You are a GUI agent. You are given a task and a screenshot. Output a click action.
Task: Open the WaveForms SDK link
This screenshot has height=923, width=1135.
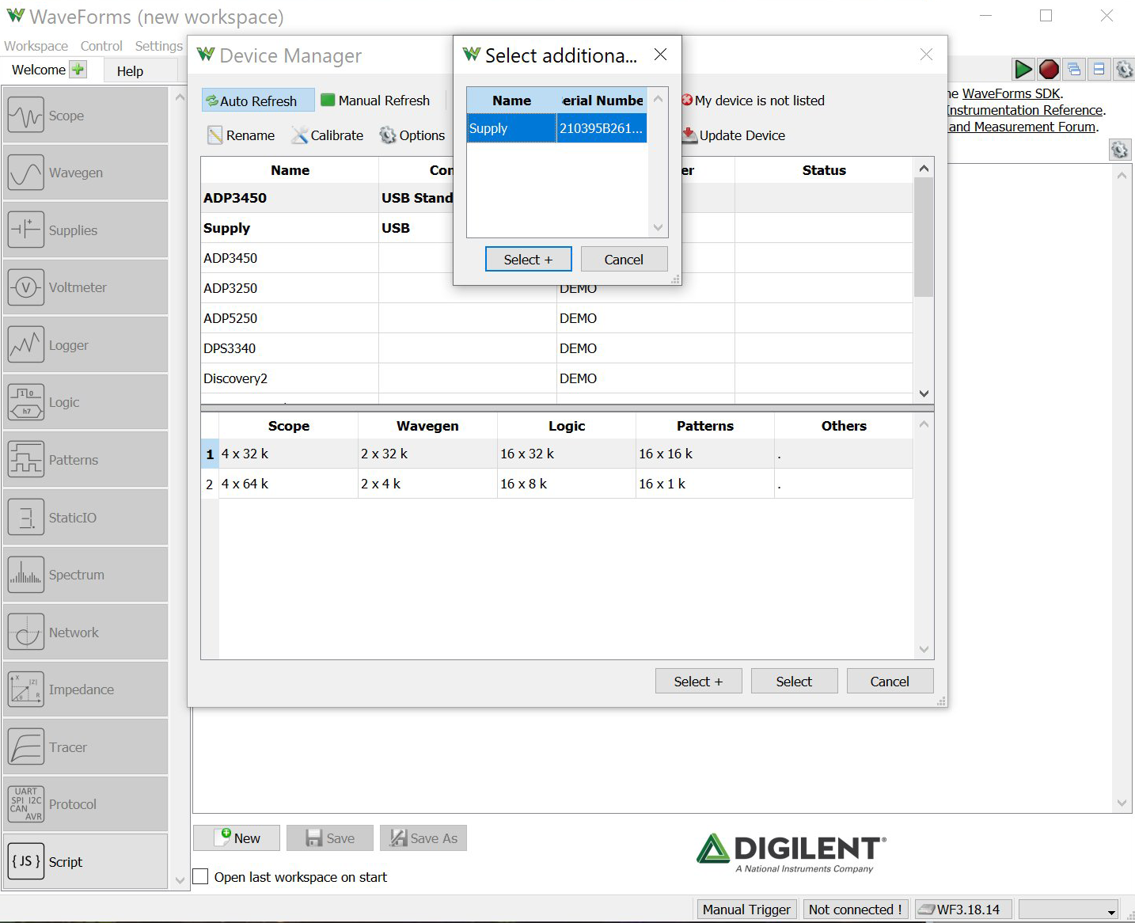pos(1011,93)
